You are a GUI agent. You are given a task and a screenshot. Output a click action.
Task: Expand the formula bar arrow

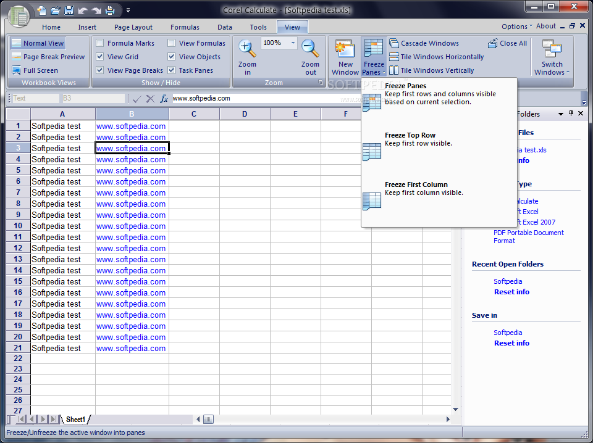(x=584, y=102)
